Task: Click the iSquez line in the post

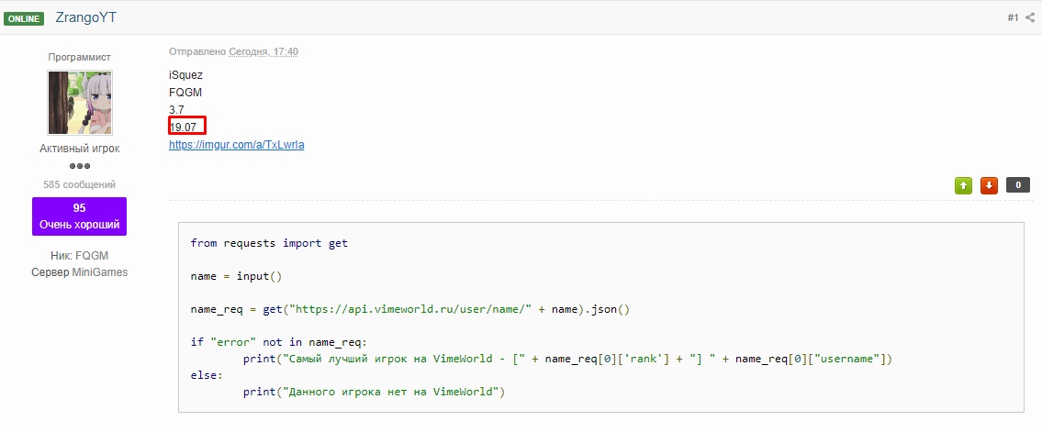Action: point(185,75)
